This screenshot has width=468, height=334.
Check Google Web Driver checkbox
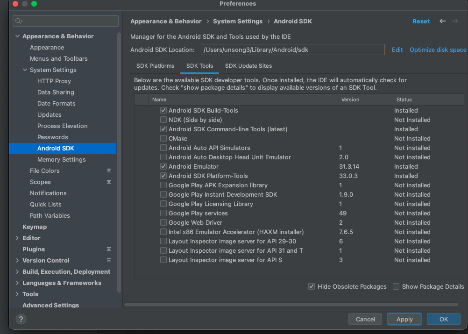pyautogui.click(x=163, y=222)
